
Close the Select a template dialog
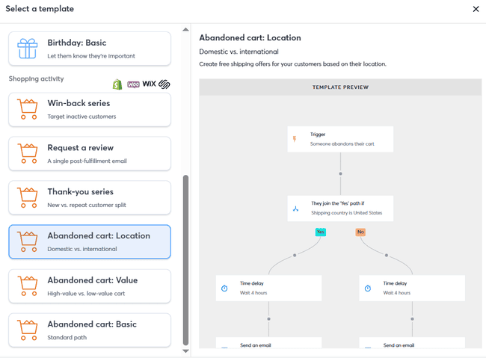(476, 9)
